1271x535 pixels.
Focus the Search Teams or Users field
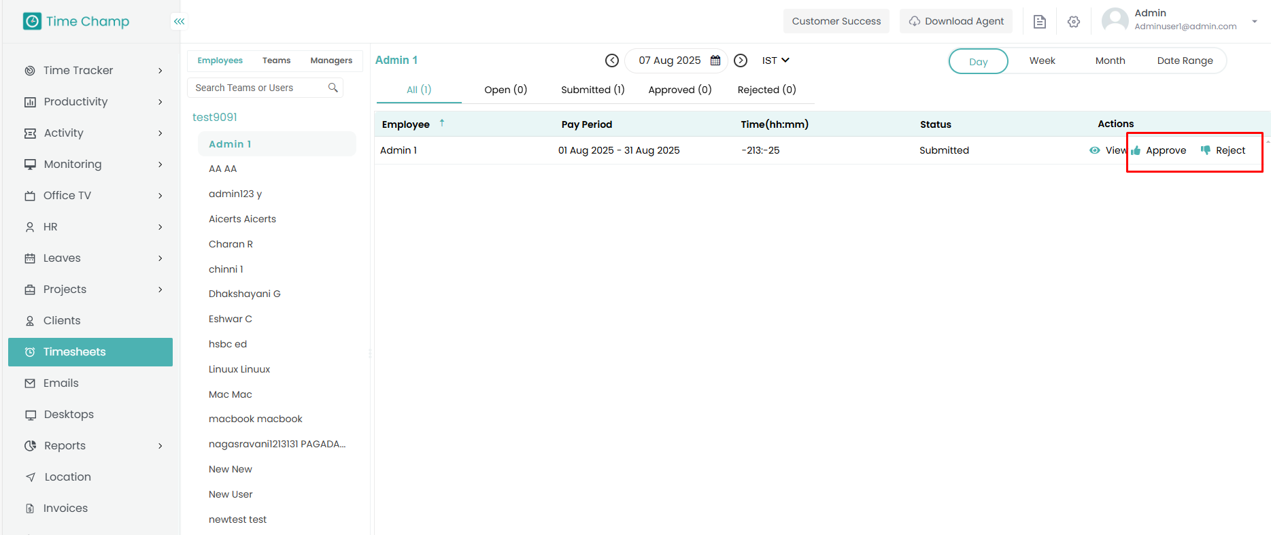265,88
